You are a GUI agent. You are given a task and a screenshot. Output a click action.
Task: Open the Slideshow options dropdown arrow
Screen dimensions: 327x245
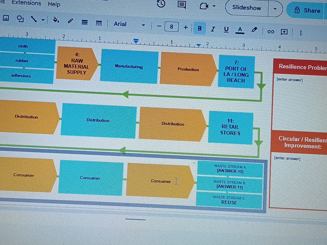click(x=275, y=8)
